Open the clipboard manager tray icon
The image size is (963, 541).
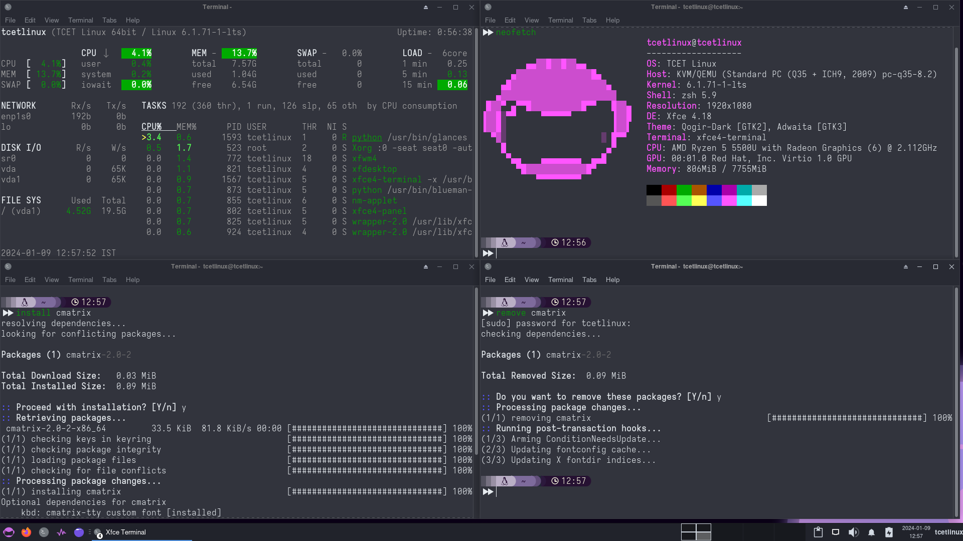818,532
